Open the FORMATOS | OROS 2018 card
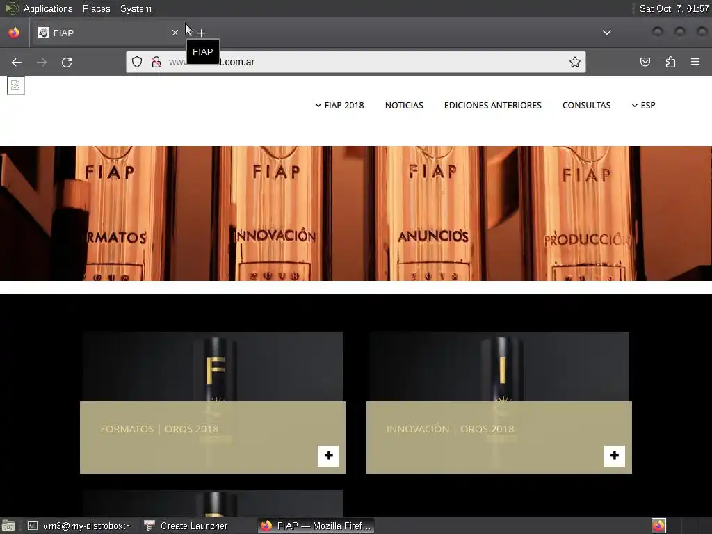The height and width of the screenshot is (534, 712). point(159,429)
